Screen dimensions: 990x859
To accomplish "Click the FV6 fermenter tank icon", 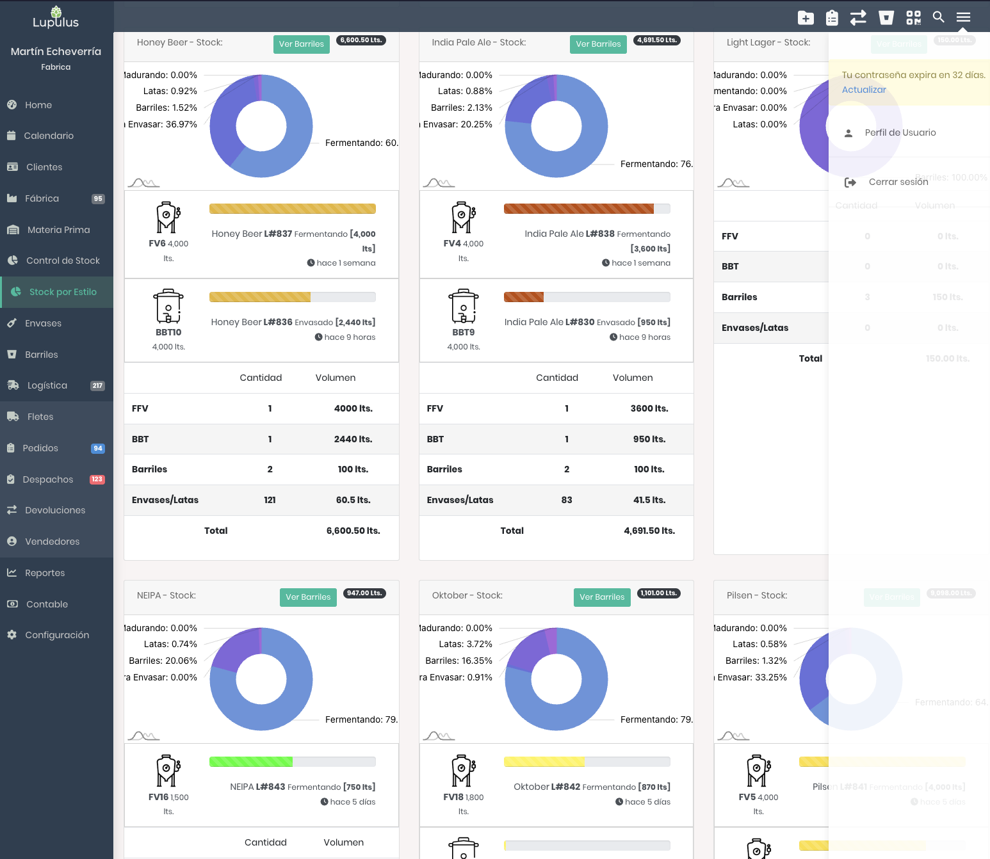I will click(168, 218).
